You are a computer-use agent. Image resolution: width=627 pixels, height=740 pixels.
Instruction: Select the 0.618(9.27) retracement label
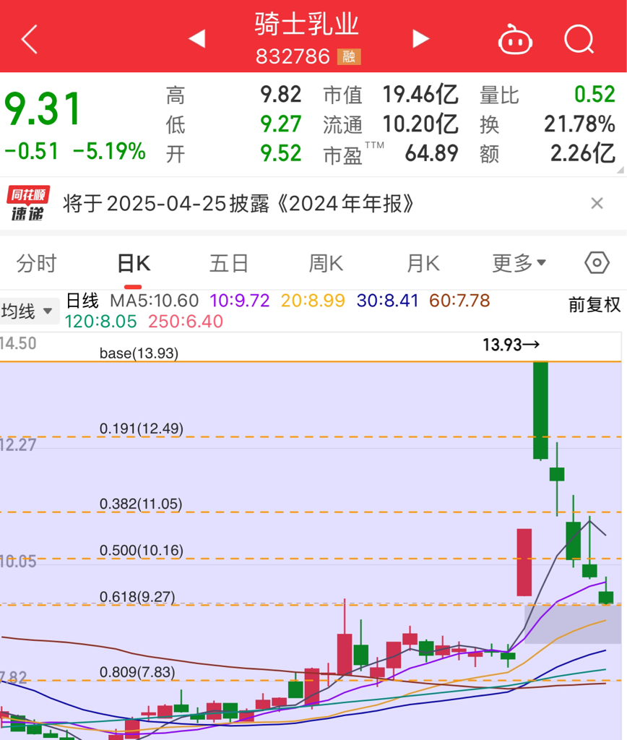137,597
